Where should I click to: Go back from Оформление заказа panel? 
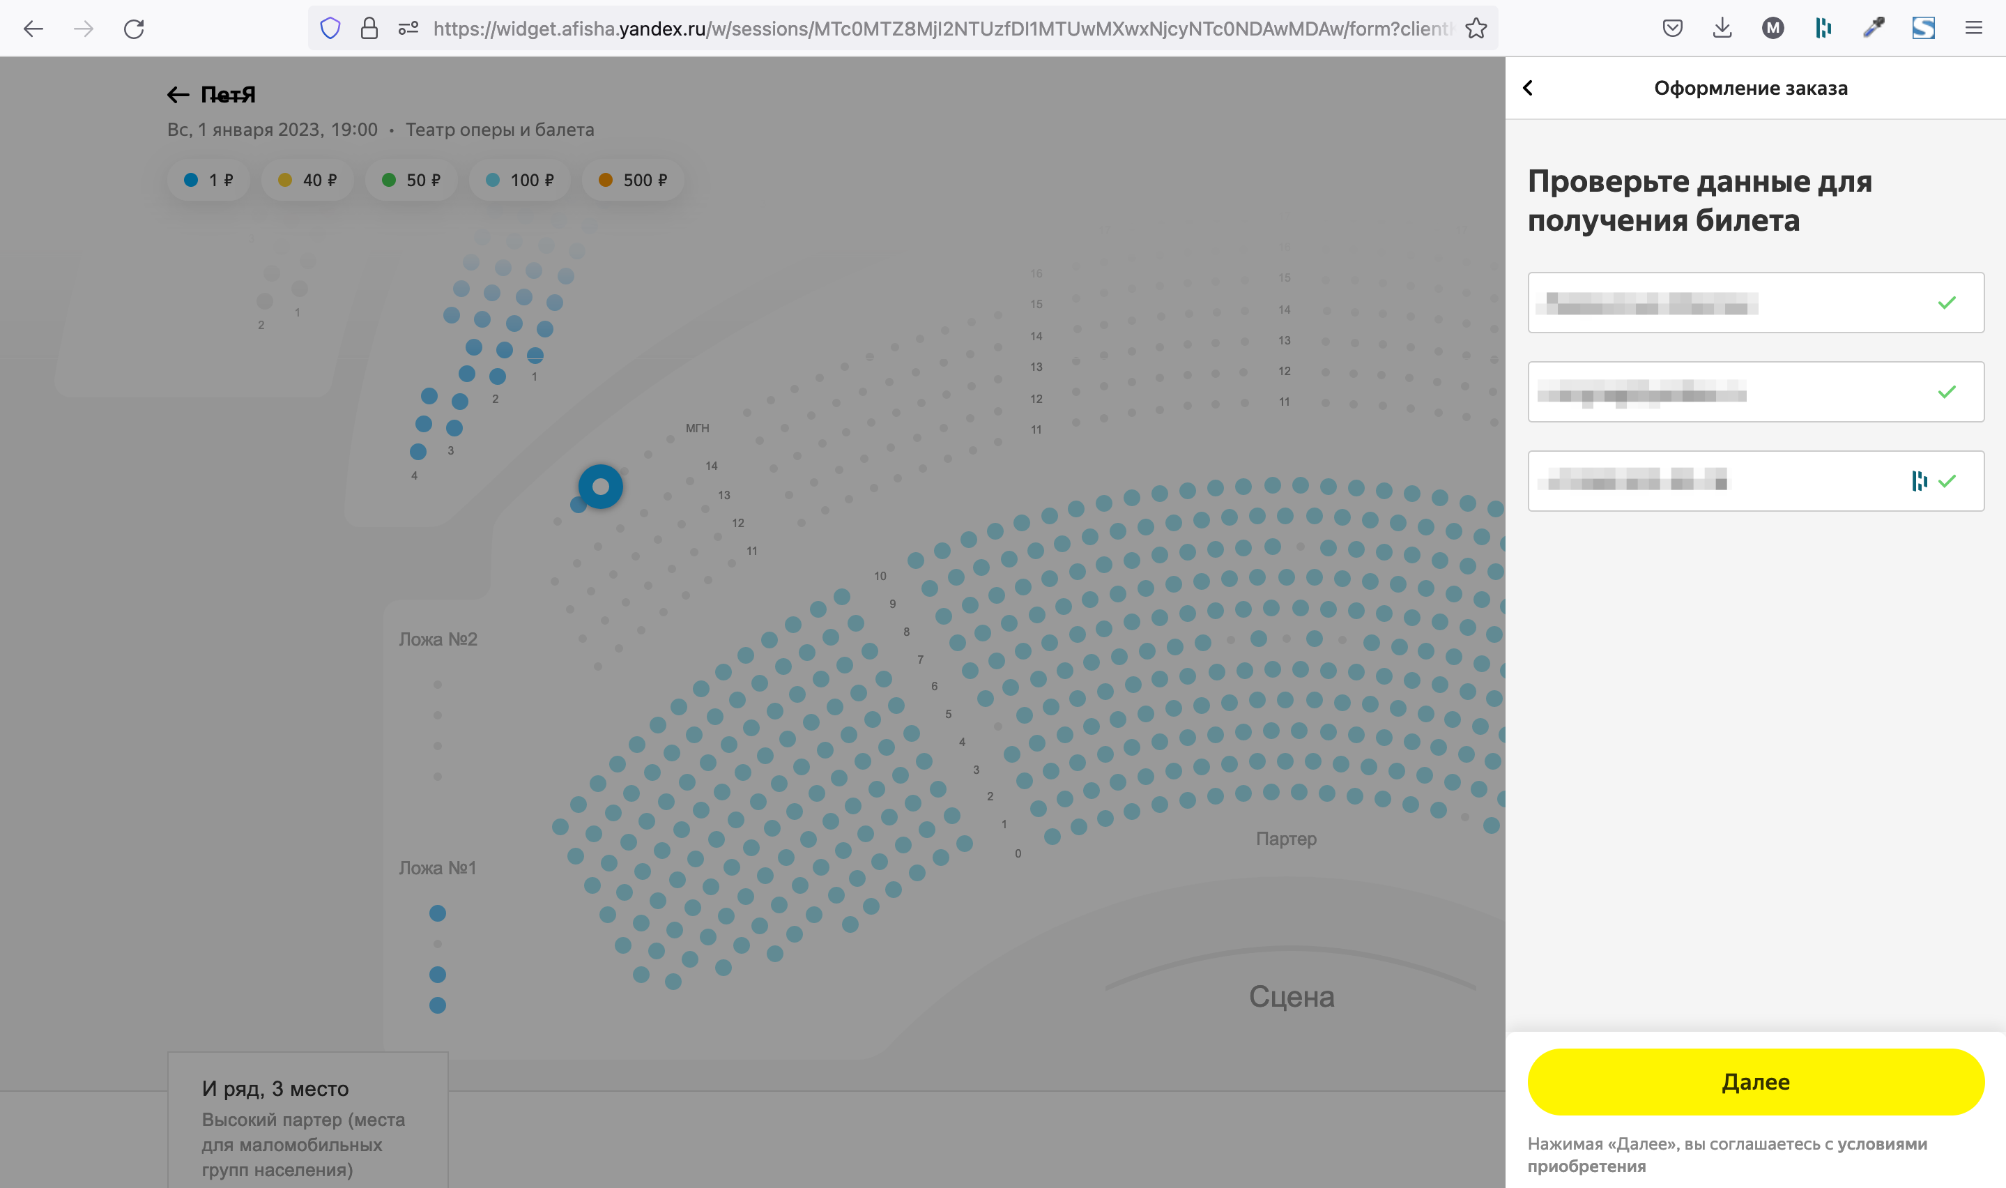[x=1528, y=88]
